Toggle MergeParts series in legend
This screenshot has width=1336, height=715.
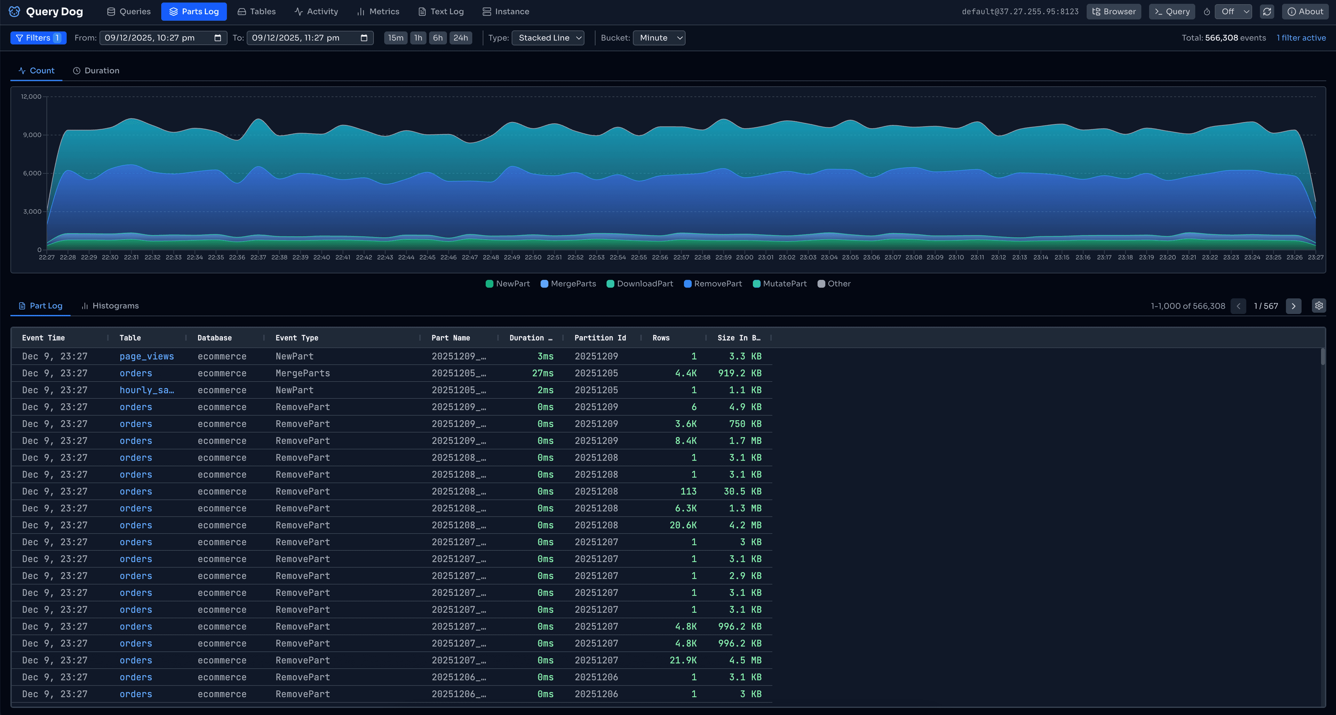click(568, 283)
